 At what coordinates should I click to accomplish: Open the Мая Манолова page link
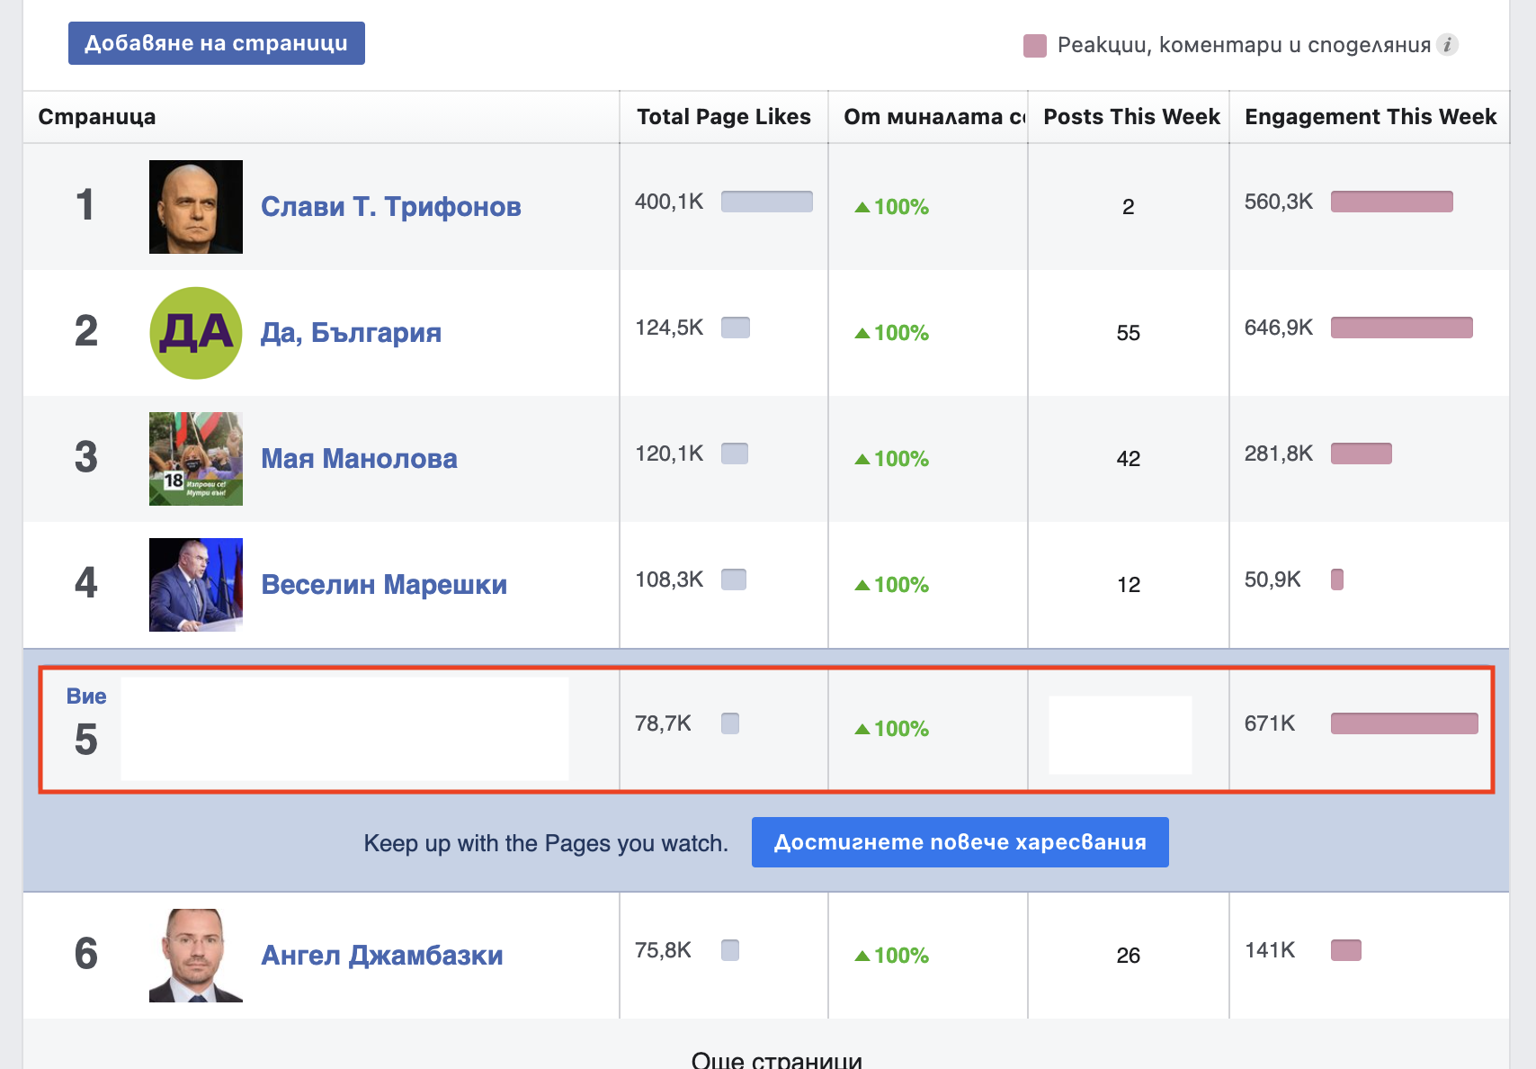[359, 459]
